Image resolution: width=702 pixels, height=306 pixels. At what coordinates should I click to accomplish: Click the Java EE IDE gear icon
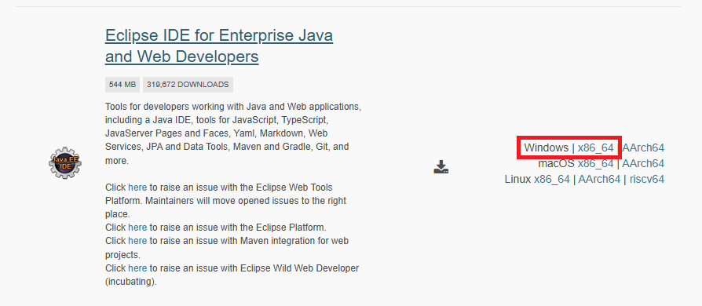click(65, 163)
